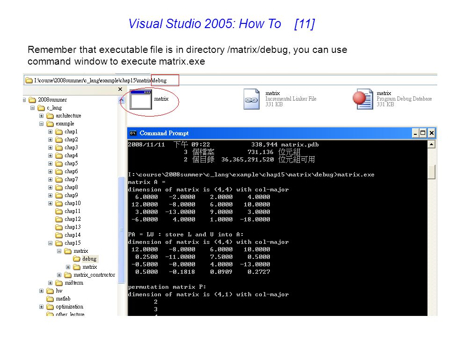Click the 'Program Debug Database' label
The image size is (449, 337).
[x=404, y=99]
